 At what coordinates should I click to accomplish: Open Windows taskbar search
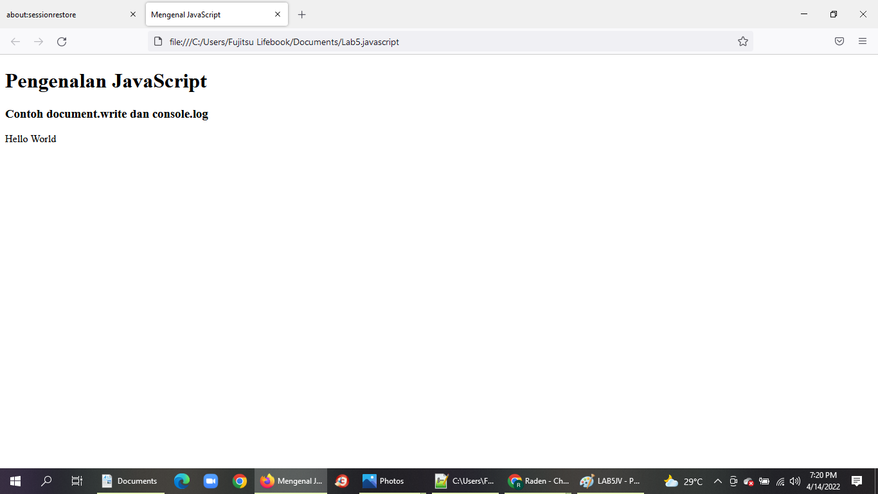(x=46, y=481)
